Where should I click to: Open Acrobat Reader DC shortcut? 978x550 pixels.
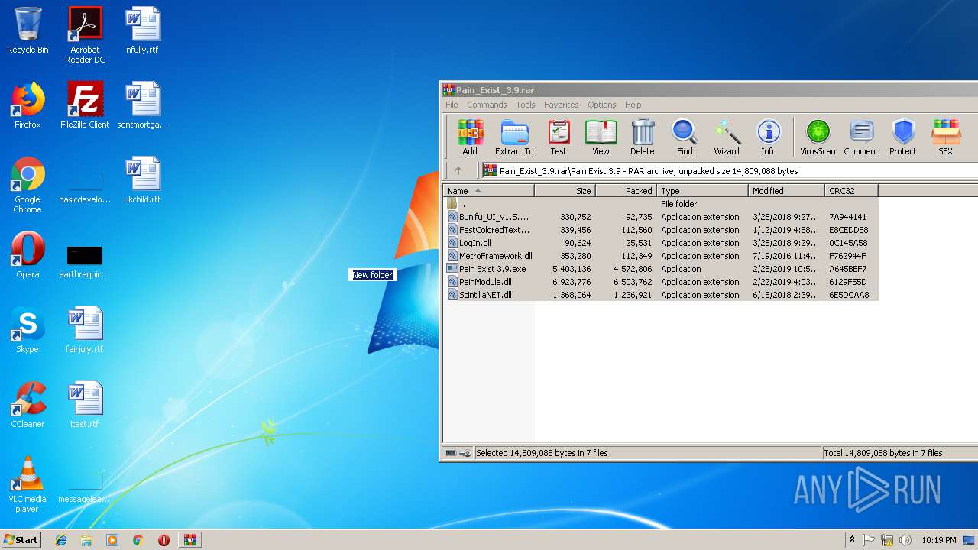[85, 35]
